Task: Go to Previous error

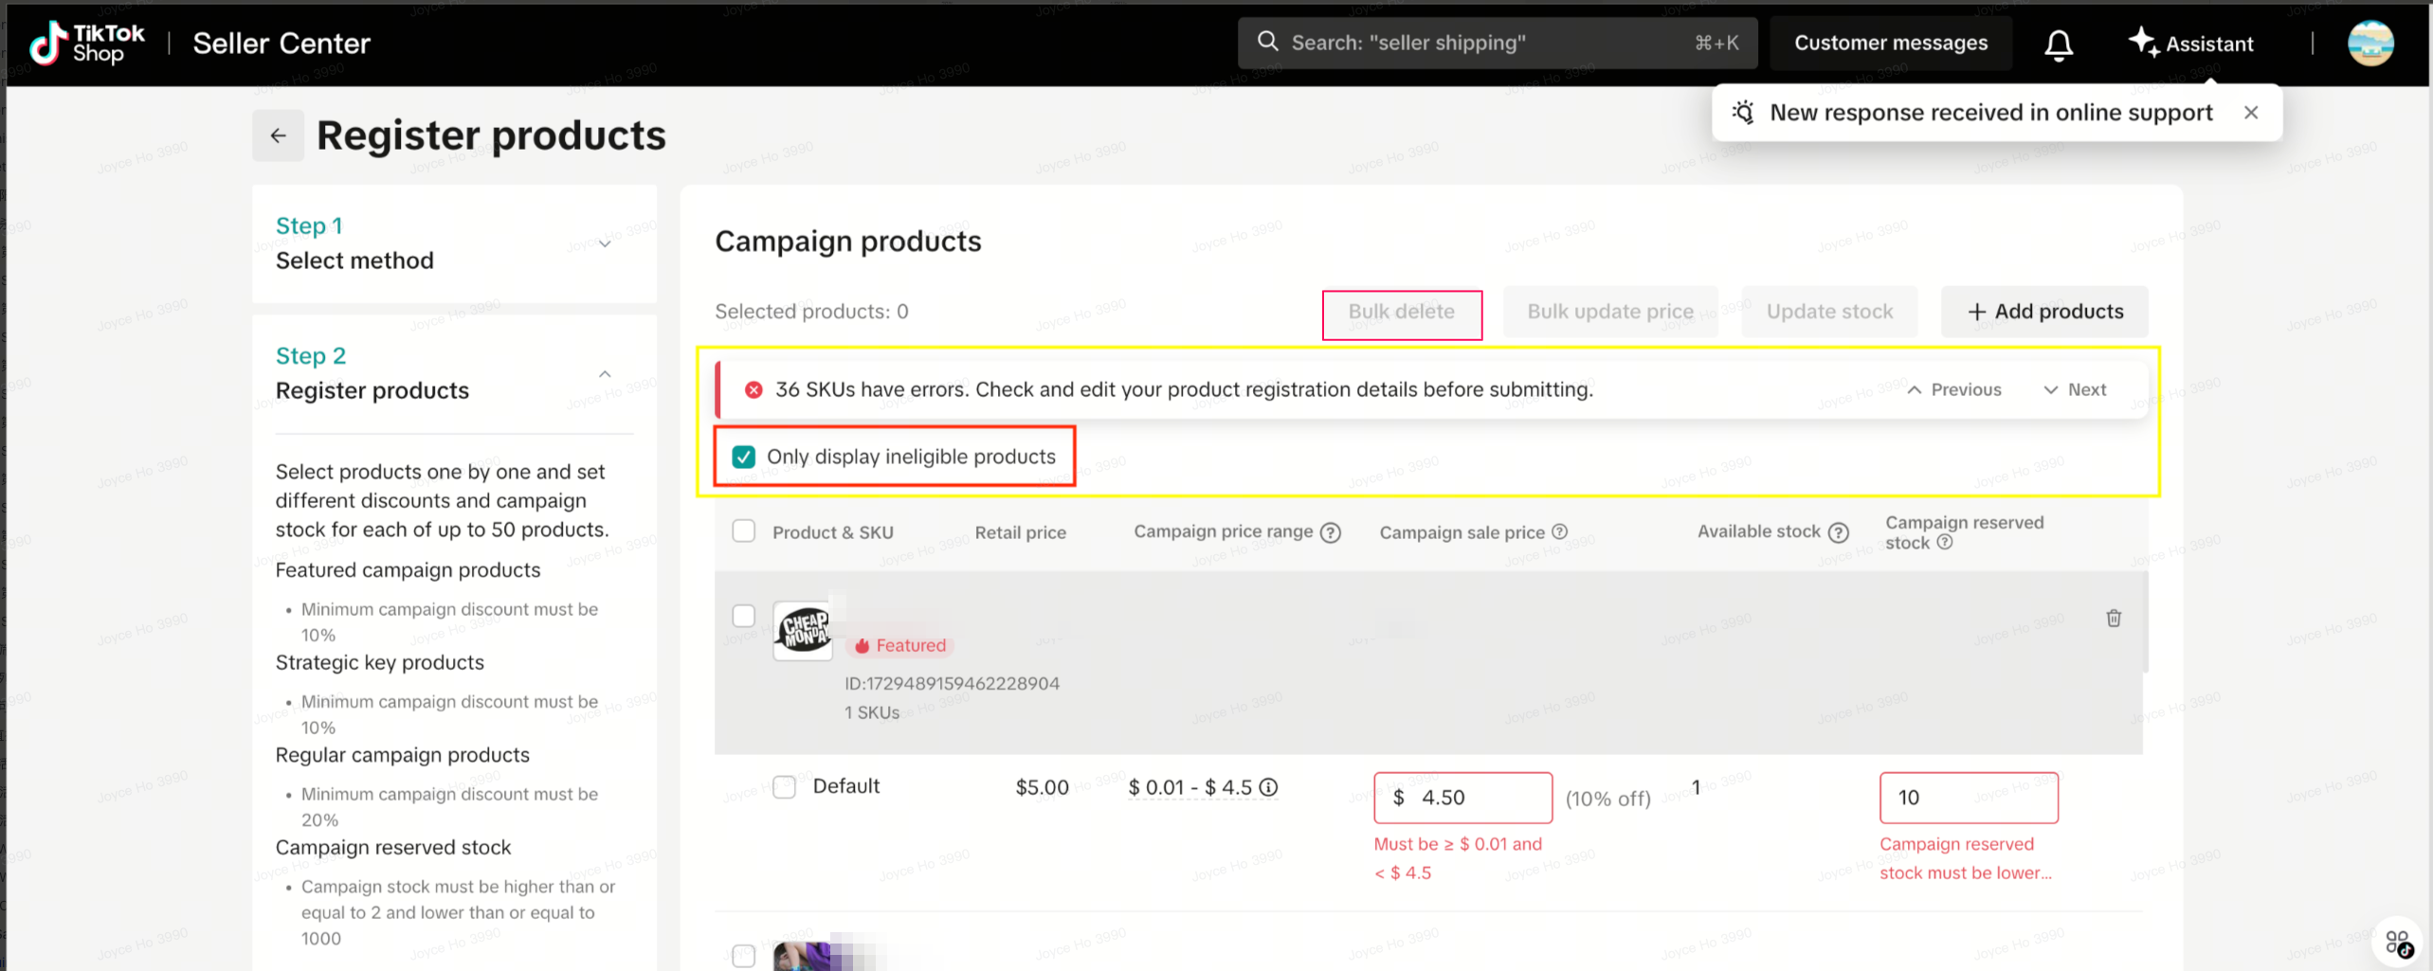Action: pos(1954,390)
